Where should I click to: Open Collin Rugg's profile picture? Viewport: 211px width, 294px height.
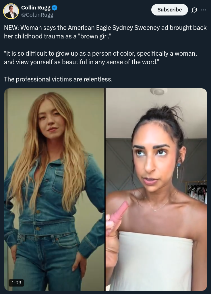(x=11, y=11)
